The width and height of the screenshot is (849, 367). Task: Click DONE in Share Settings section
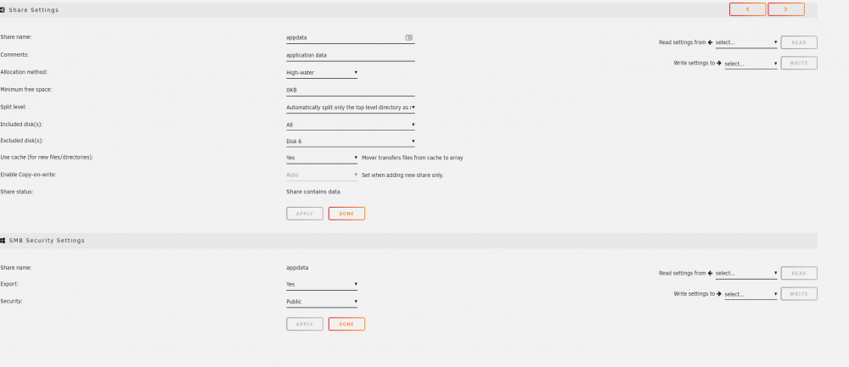coord(346,214)
